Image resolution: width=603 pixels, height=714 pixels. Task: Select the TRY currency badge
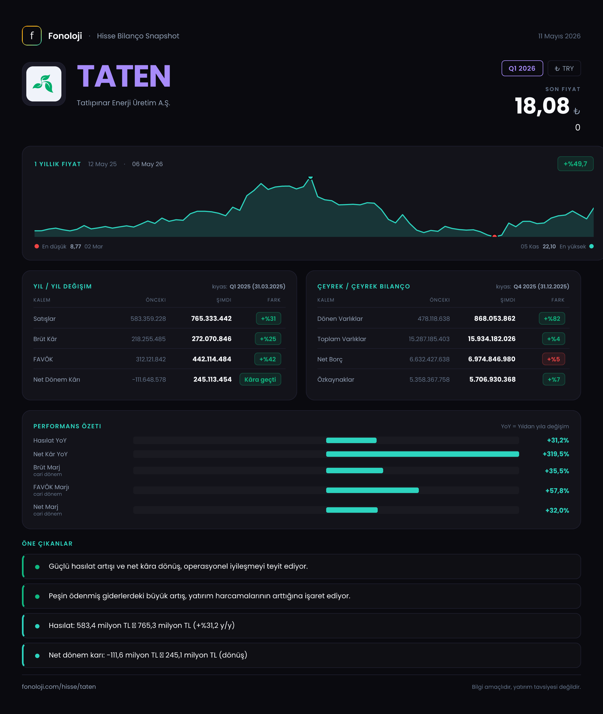click(564, 68)
